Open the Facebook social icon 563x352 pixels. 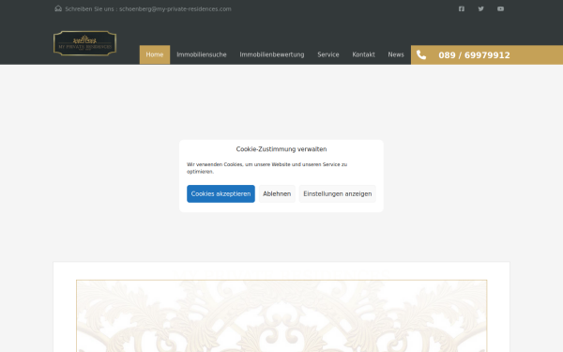[462, 8]
